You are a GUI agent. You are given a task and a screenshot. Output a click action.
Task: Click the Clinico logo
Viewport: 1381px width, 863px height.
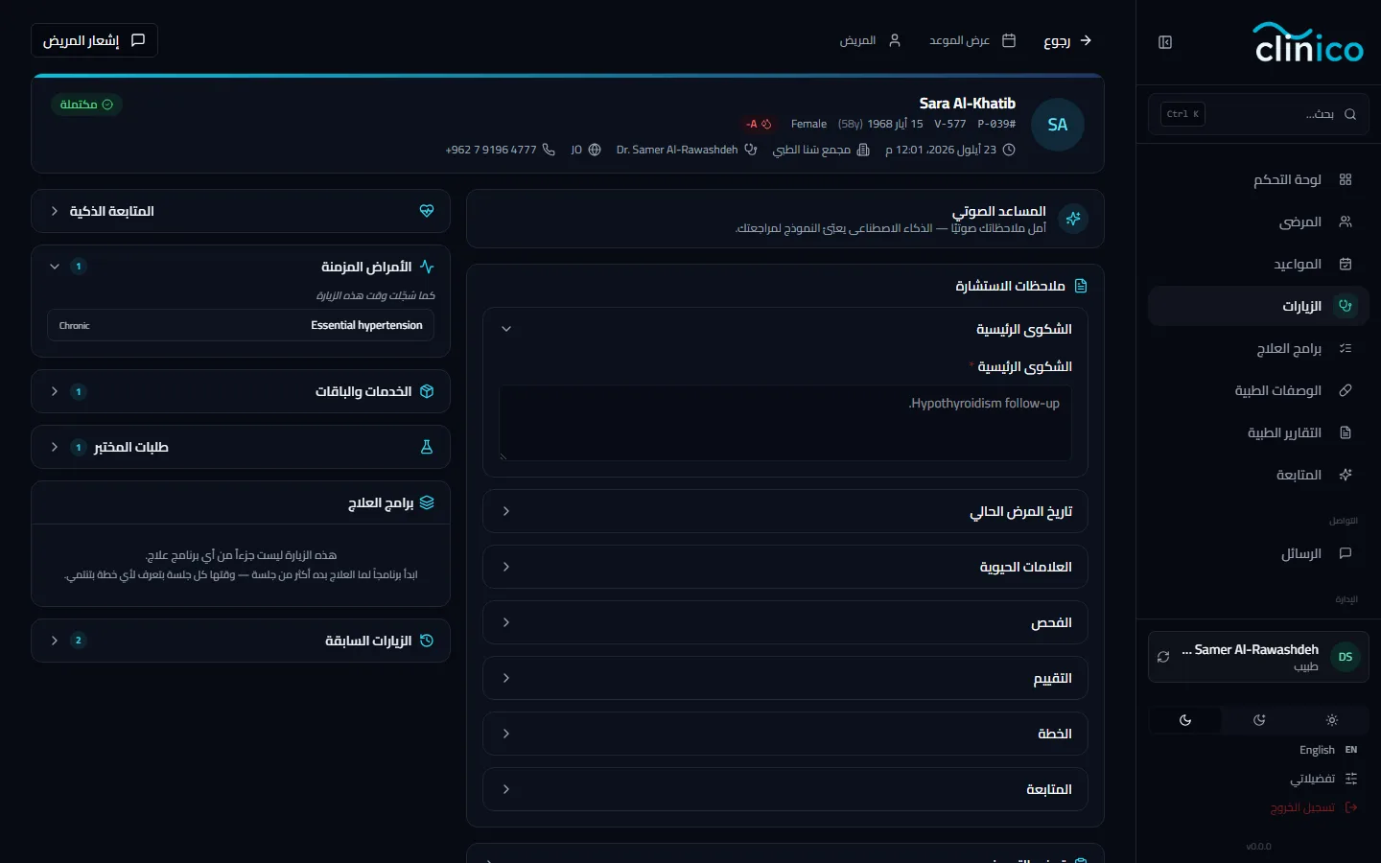coord(1308,43)
